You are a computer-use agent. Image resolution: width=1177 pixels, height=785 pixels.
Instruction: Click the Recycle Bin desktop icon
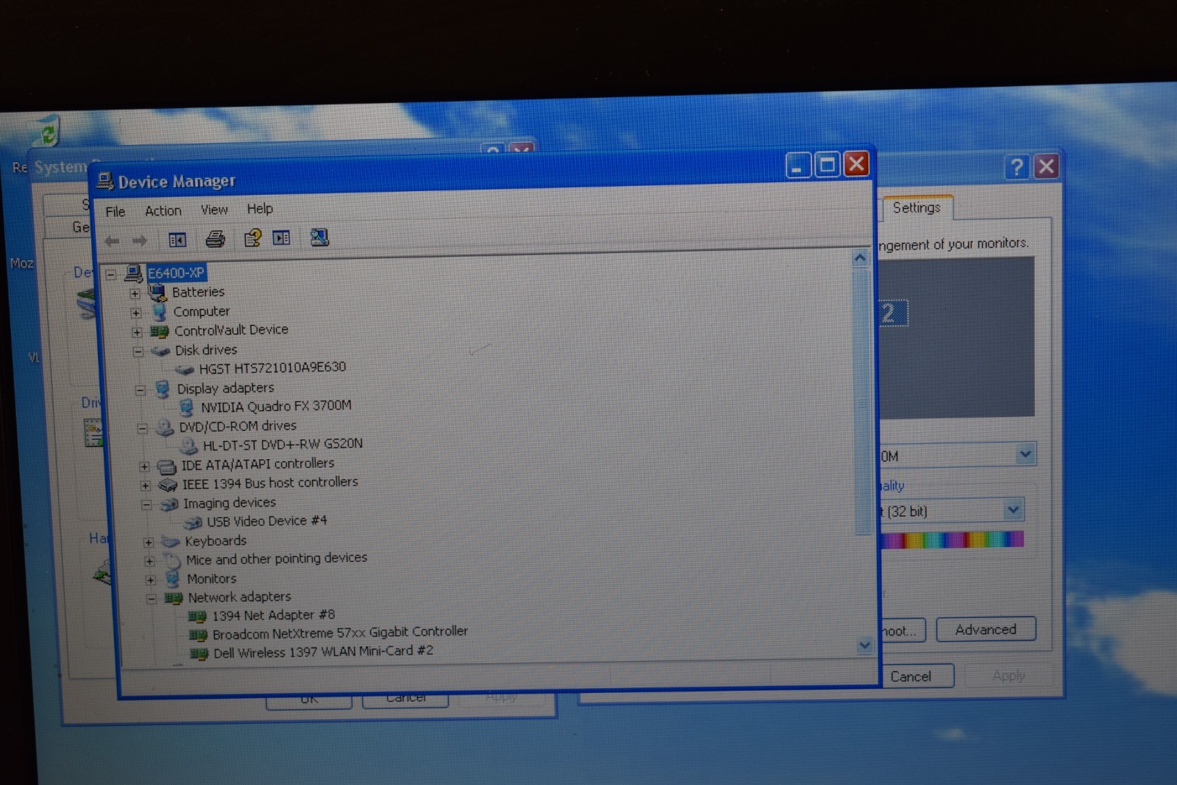(x=47, y=132)
